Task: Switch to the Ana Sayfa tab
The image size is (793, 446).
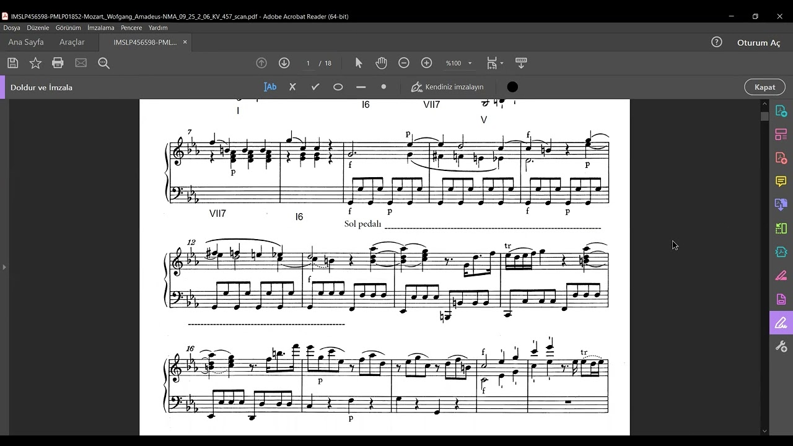Action: pos(26,42)
